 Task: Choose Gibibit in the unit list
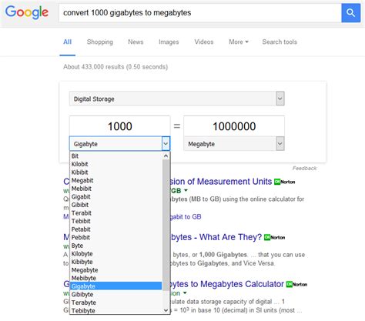point(116,205)
